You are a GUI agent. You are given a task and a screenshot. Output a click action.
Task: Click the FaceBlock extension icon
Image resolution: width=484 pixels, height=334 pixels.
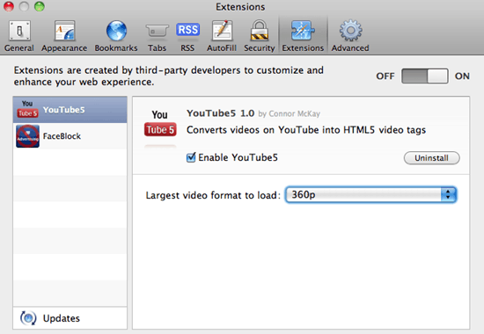point(27,136)
